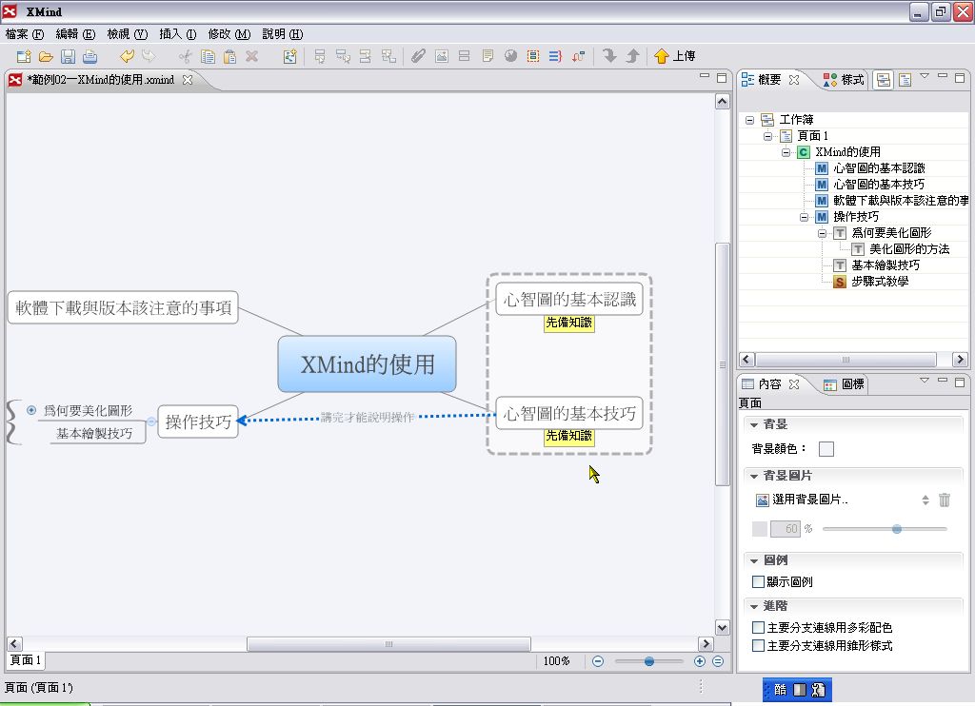Click the Redo arrow icon

149,56
